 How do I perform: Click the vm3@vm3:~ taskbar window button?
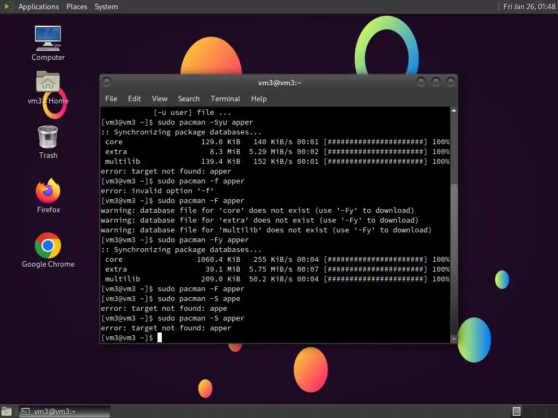tap(64, 411)
